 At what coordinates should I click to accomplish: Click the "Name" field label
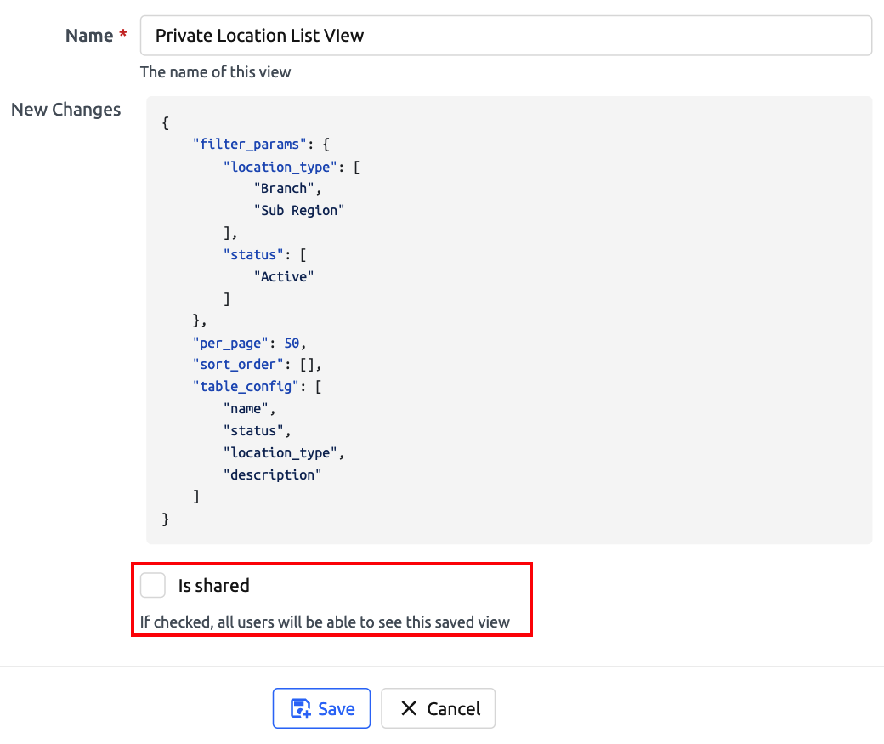click(89, 36)
